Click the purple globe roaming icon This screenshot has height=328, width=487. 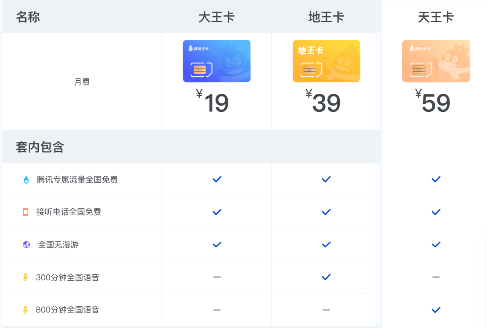click(26, 245)
